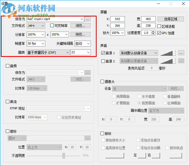
Task: Open the video 文件格式 .MP4 dropdown
Action: pos(36,26)
